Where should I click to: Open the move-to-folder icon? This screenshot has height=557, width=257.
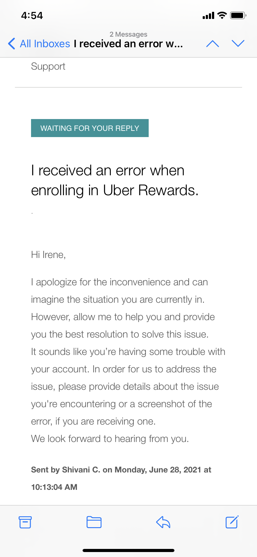tap(94, 522)
